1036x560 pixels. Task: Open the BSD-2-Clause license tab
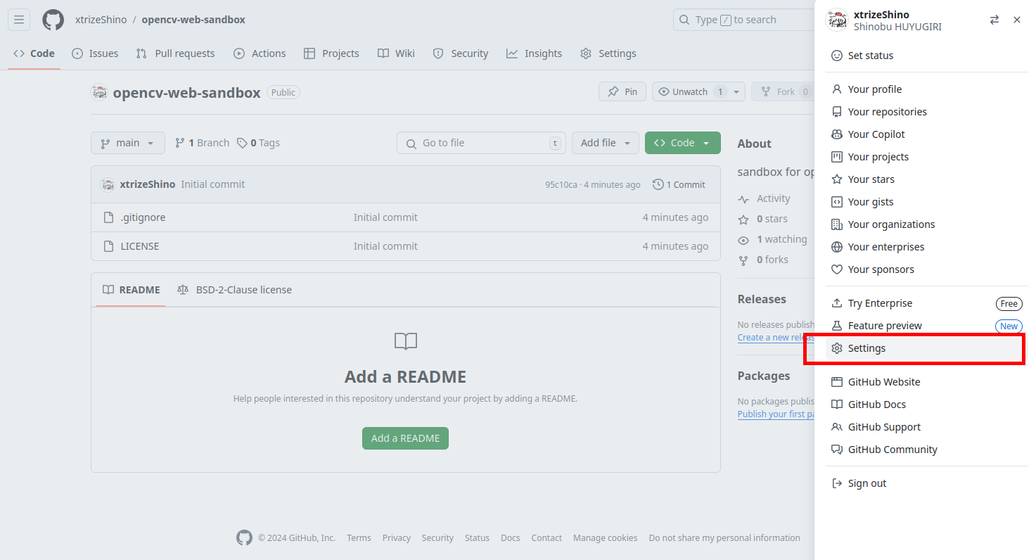(234, 289)
